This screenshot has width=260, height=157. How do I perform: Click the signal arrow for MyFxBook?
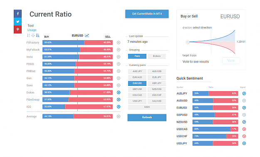click(x=119, y=50)
